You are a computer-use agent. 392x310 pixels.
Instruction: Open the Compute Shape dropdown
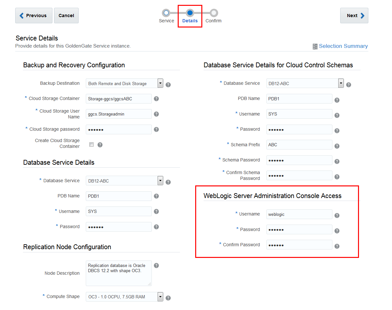click(x=160, y=297)
